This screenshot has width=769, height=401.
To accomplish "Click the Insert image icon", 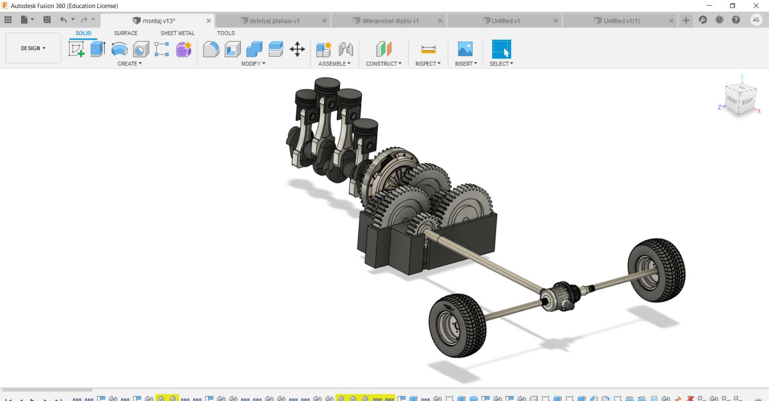I will click(x=465, y=49).
